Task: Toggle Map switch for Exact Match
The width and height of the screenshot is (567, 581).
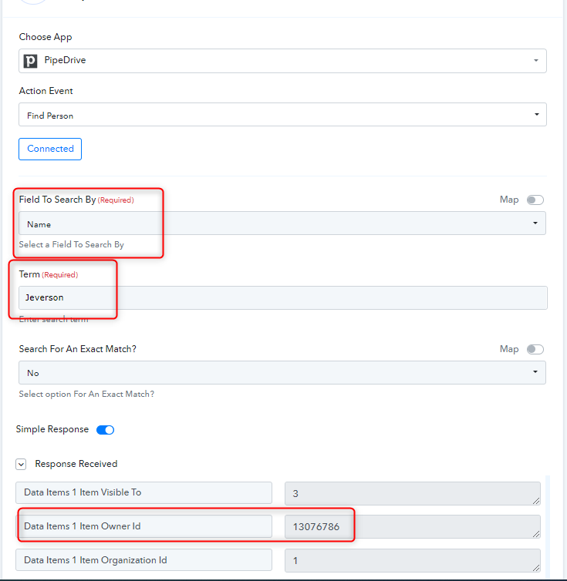Action: click(x=535, y=349)
